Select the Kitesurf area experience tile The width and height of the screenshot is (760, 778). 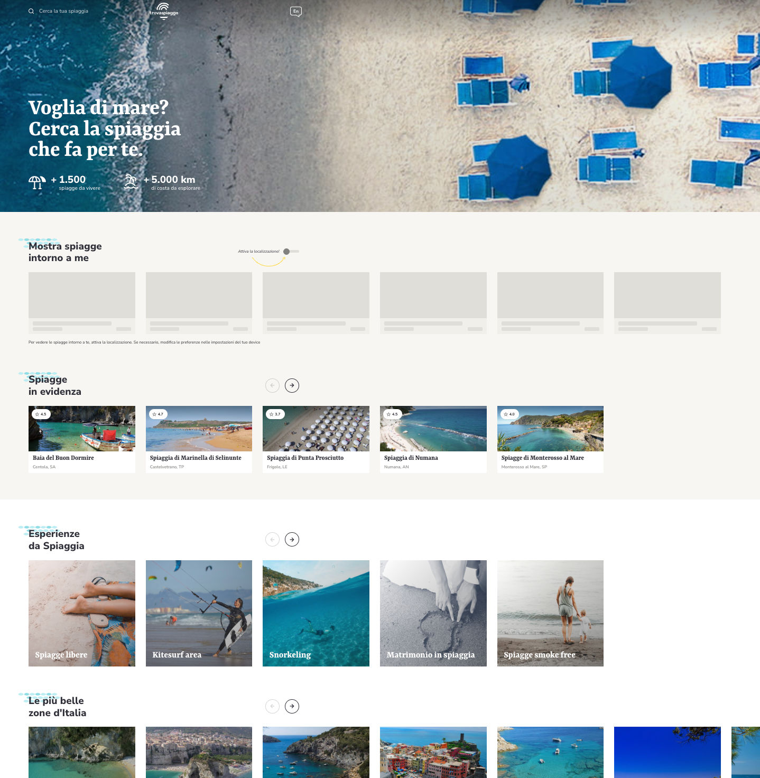coord(199,613)
